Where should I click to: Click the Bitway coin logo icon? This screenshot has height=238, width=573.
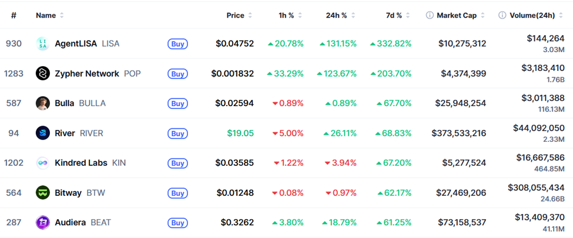click(x=42, y=193)
